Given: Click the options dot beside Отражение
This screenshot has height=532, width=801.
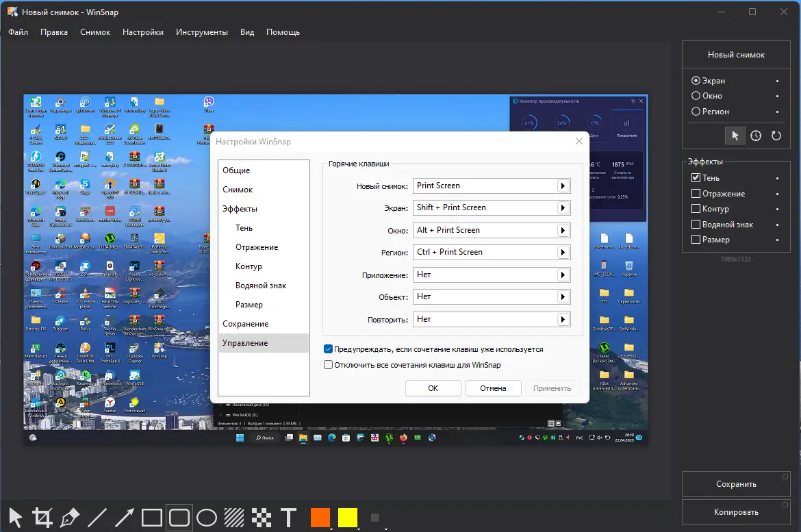Looking at the screenshot, I should [778, 194].
